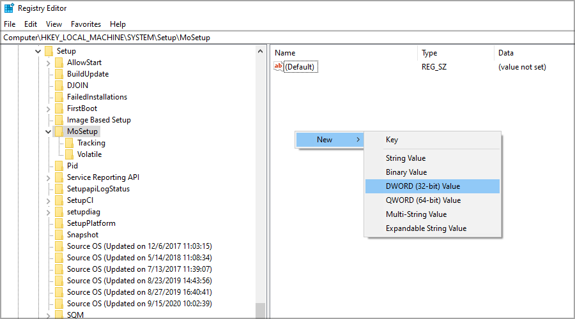Expand the FirstBoot key
Screen dimensions: 575x319
[x=49, y=108]
